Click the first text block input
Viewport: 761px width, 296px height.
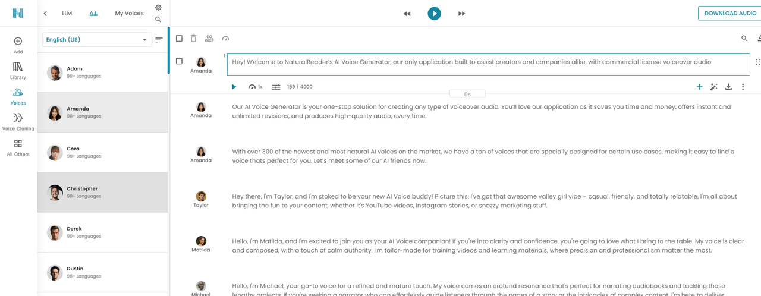(489, 64)
